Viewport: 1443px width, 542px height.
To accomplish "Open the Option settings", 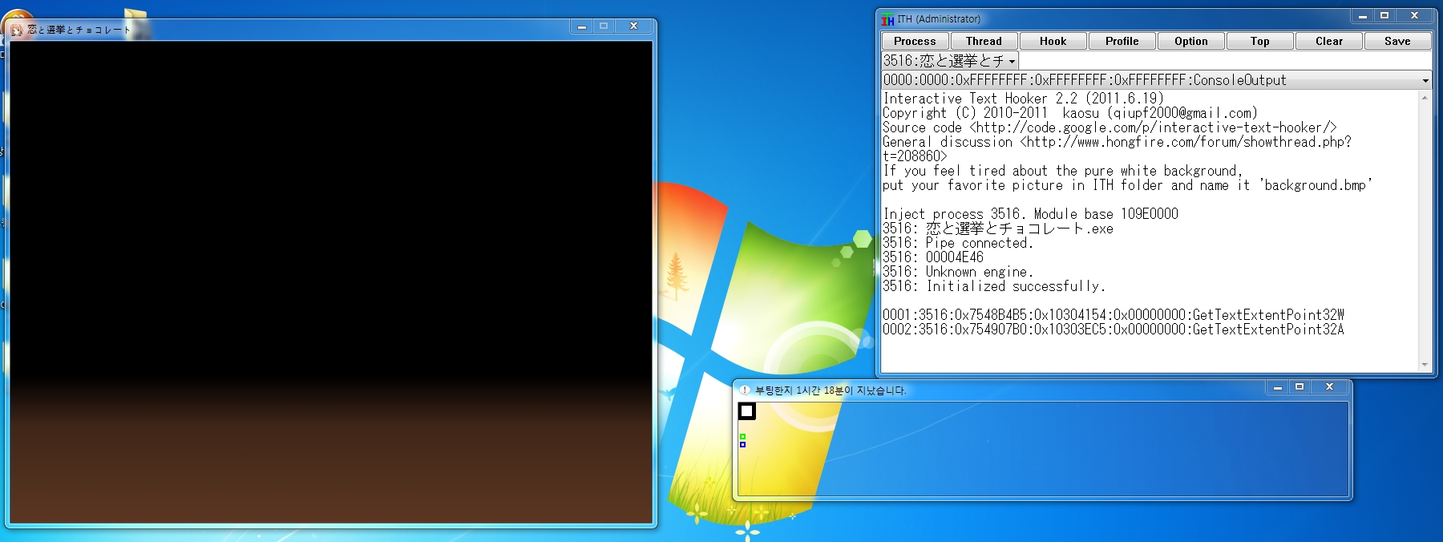I will click(1190, 41).
